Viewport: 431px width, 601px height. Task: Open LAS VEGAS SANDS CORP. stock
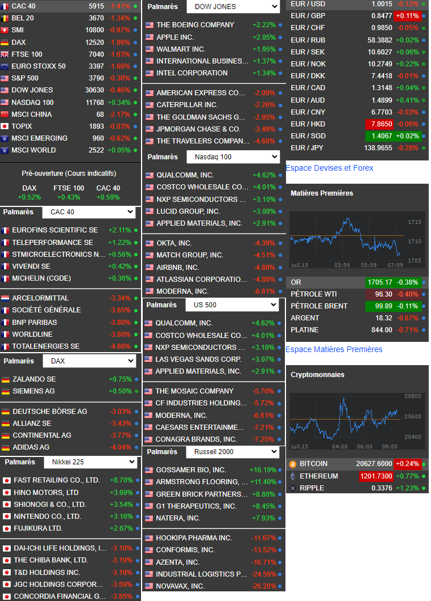(x=198, y=359)
